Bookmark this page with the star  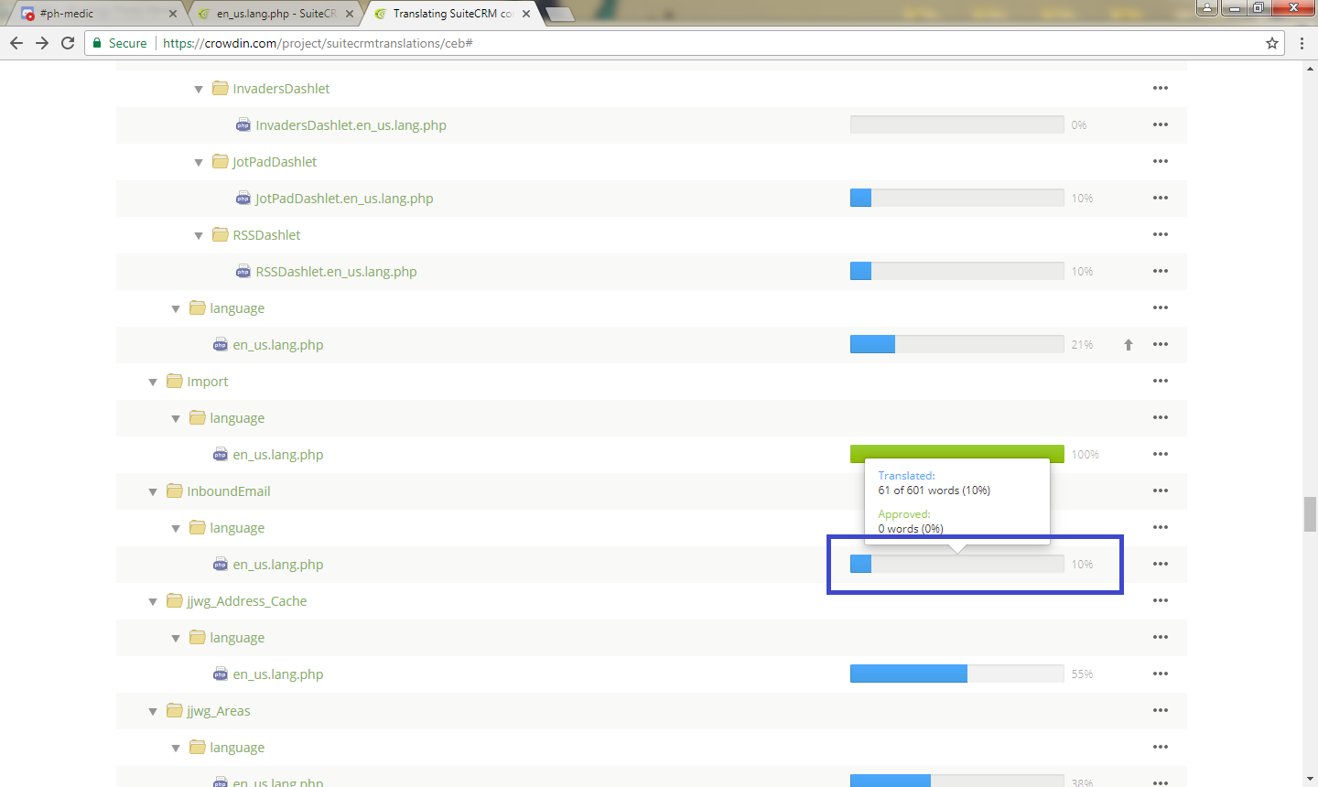[1272, 43]
